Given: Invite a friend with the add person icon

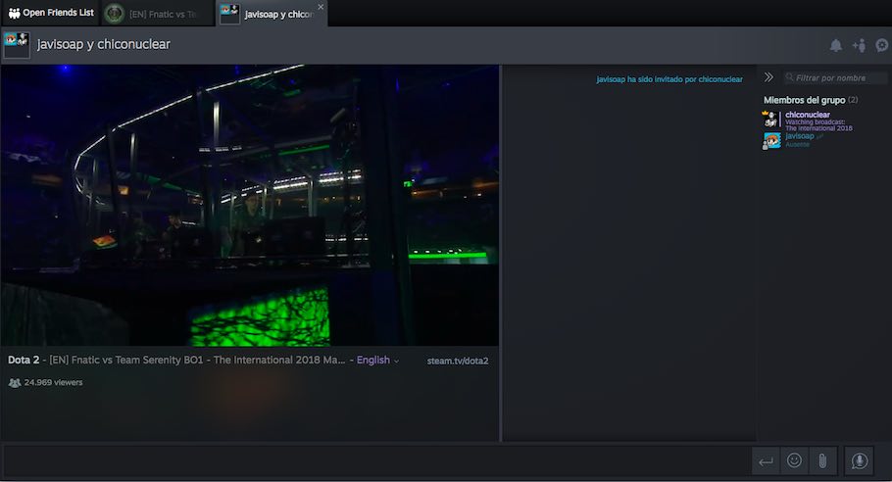Looking at the screenshot, I should click(x=859, y=45).
